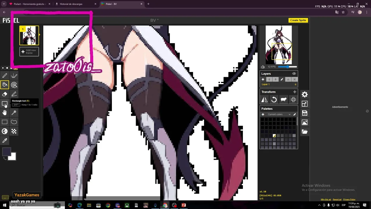Select the Stroke line tool
Screen dimensions: 371x209
(x=14, y=94)
